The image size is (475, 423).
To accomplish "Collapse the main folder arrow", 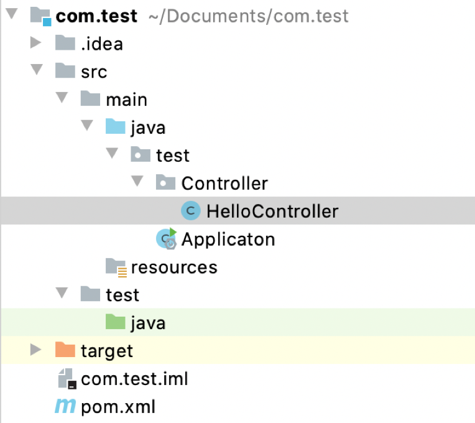I will coord(61,99).
